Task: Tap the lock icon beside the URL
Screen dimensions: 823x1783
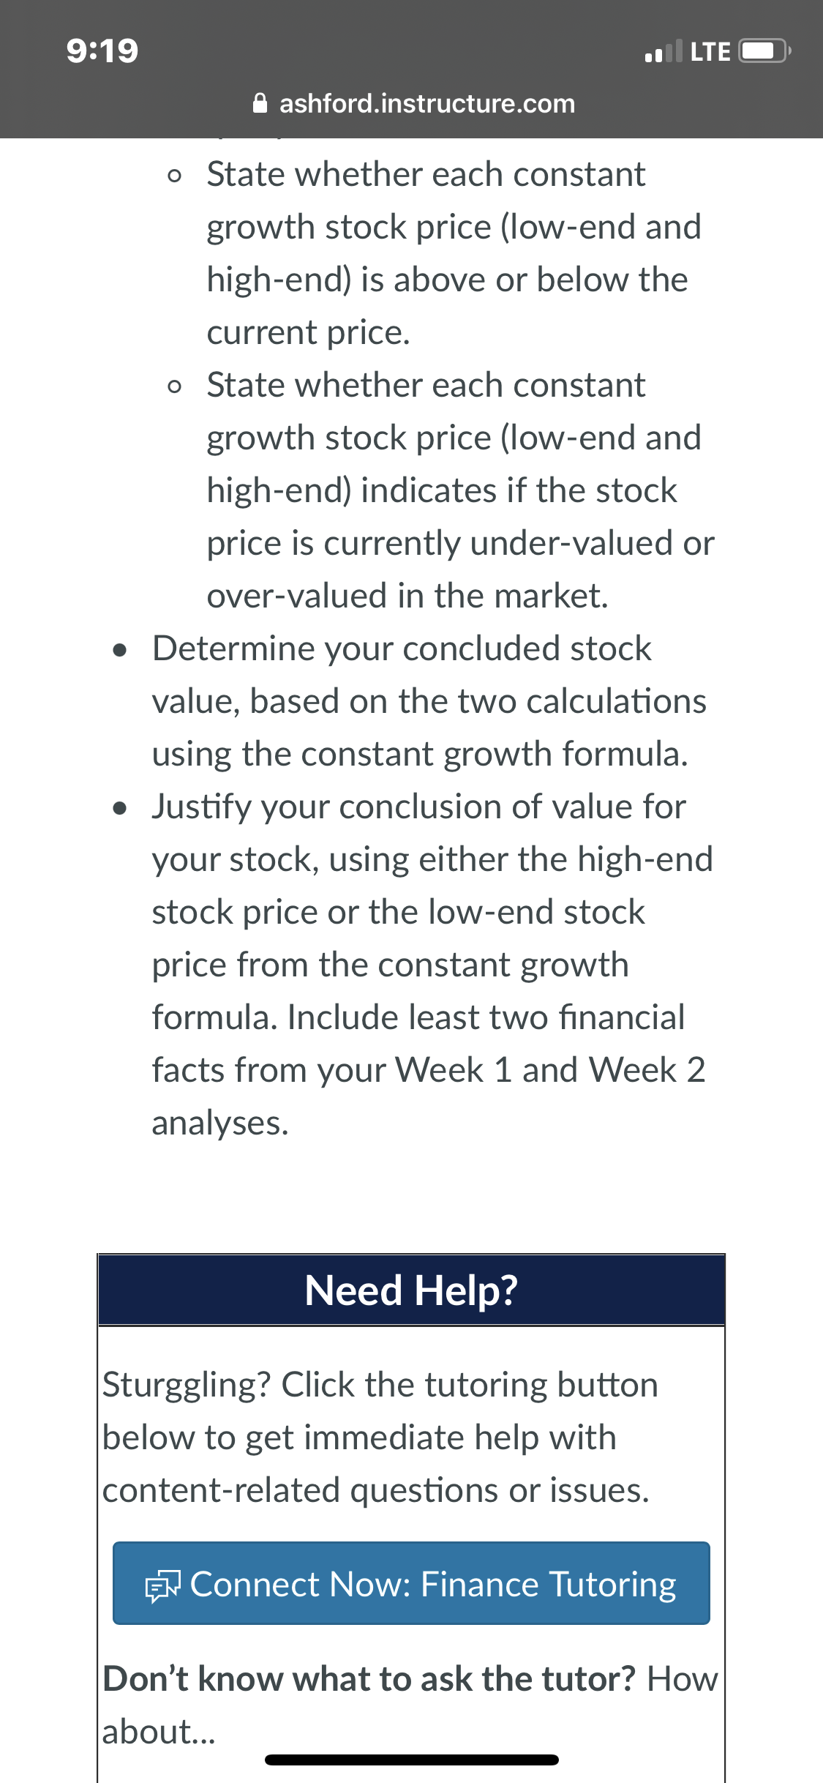Action: click(x=260, y=103)
